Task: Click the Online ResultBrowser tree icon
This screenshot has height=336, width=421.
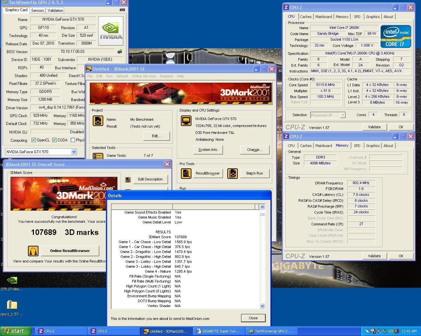Action: (x=33, y=251)
